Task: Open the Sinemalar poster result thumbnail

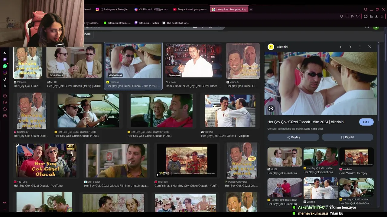Action: [31, 111]
